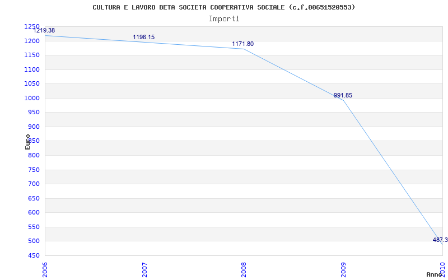Click the 1000 y-axis tick label

32,99
